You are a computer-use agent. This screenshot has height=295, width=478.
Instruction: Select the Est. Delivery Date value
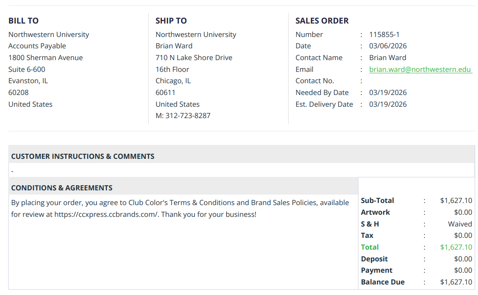(x=388, y=104)
